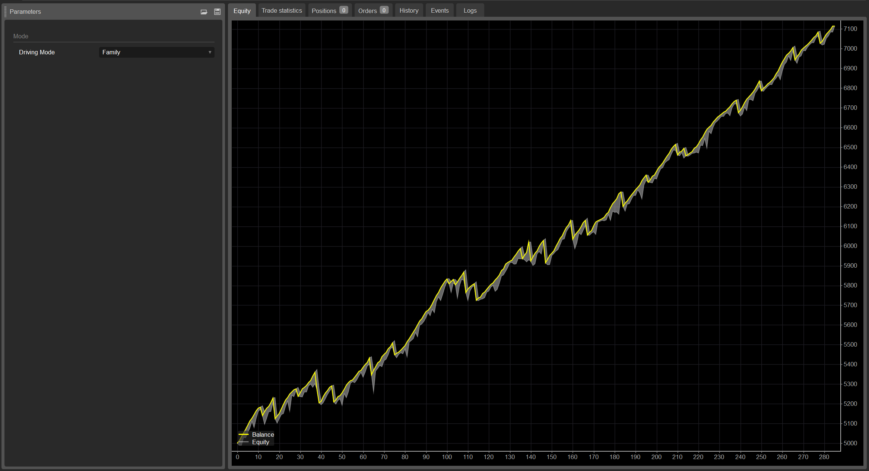The image size is (869, 471).
Task: Click the Parameters panel grip handle
Action: [6, 12]
